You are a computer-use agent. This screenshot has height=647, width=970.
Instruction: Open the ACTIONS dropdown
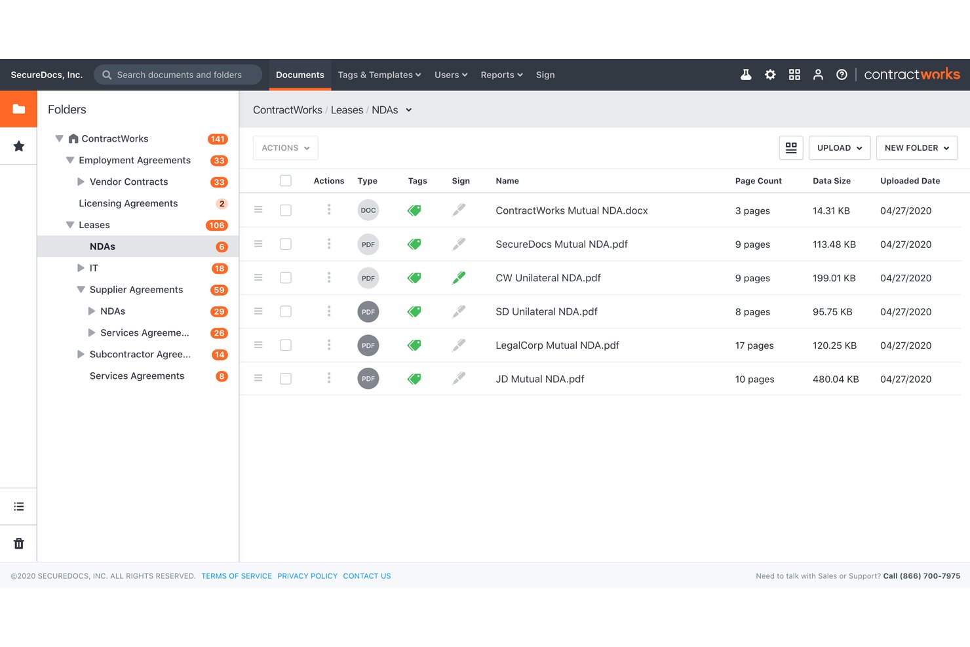pyautogui.click(x=286, y=148)
